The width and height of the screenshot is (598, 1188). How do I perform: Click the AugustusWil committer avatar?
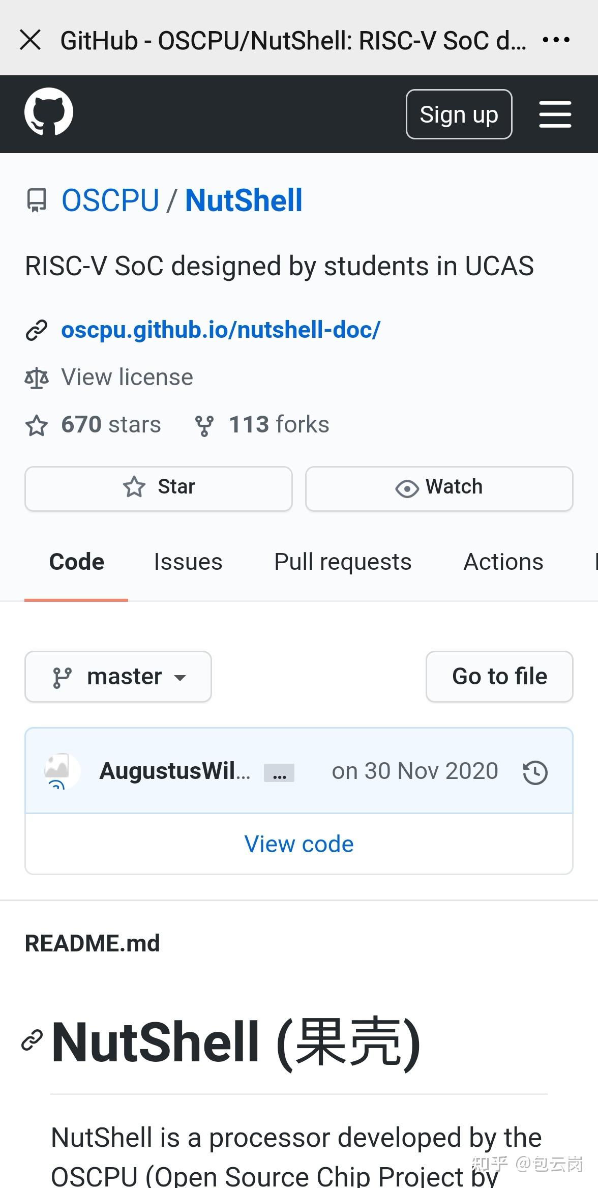coord(62,771)
